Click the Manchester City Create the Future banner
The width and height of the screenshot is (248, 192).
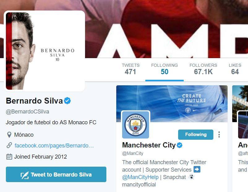(172, 104)
